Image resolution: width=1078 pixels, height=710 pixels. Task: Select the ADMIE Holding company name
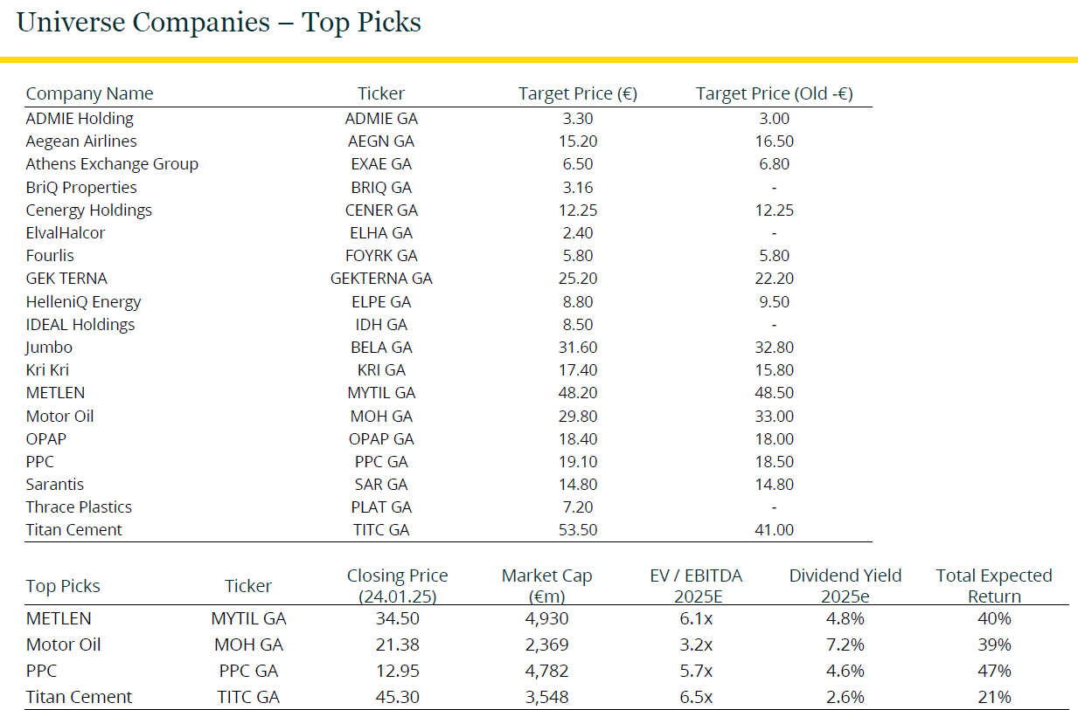pyautogui.click(x=80, y=119)
